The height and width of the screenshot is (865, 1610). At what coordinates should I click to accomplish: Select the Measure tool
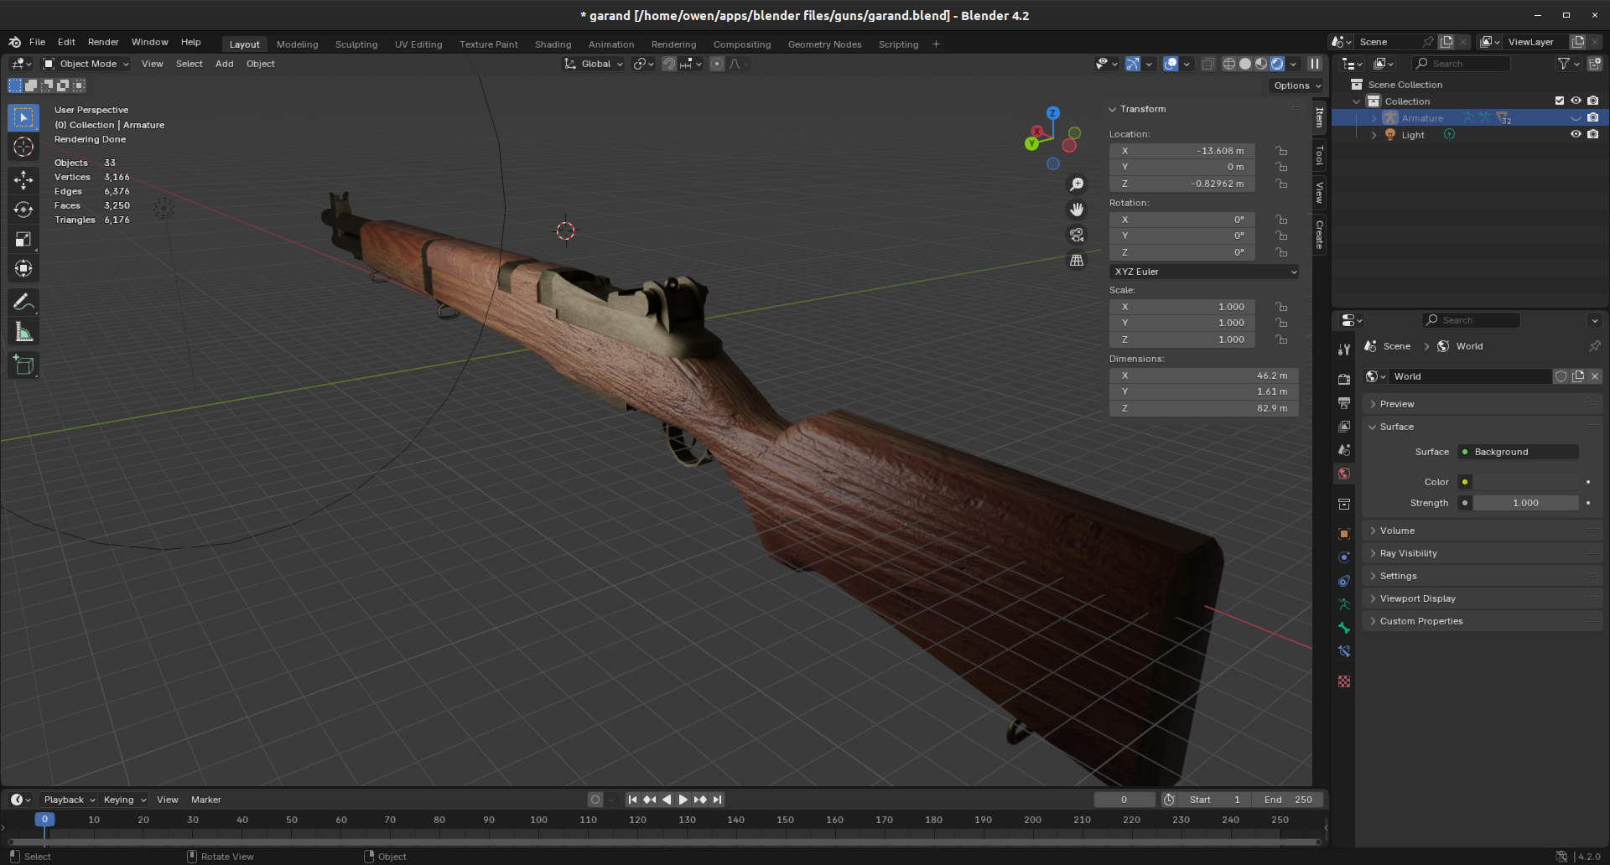(23, 332)
